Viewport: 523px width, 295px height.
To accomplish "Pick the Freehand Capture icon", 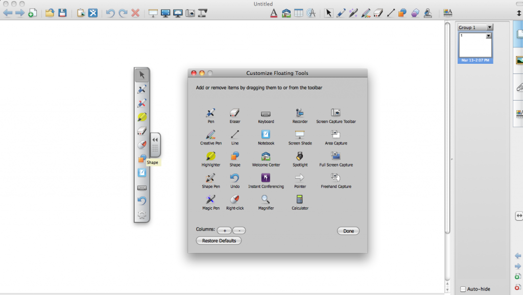I will tap(336, 178).
